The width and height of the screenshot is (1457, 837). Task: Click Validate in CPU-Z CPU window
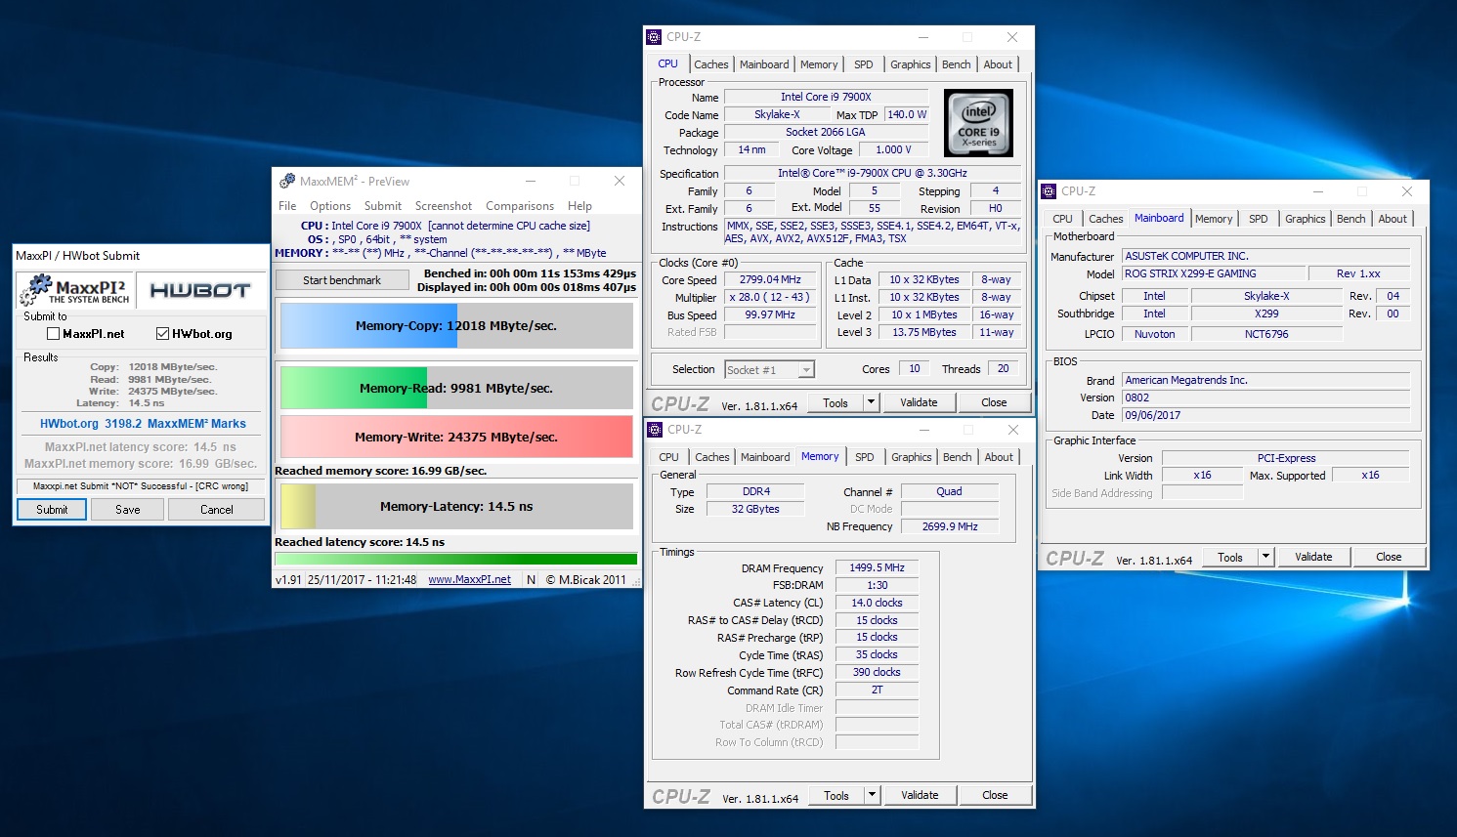[x=919, y=402]
